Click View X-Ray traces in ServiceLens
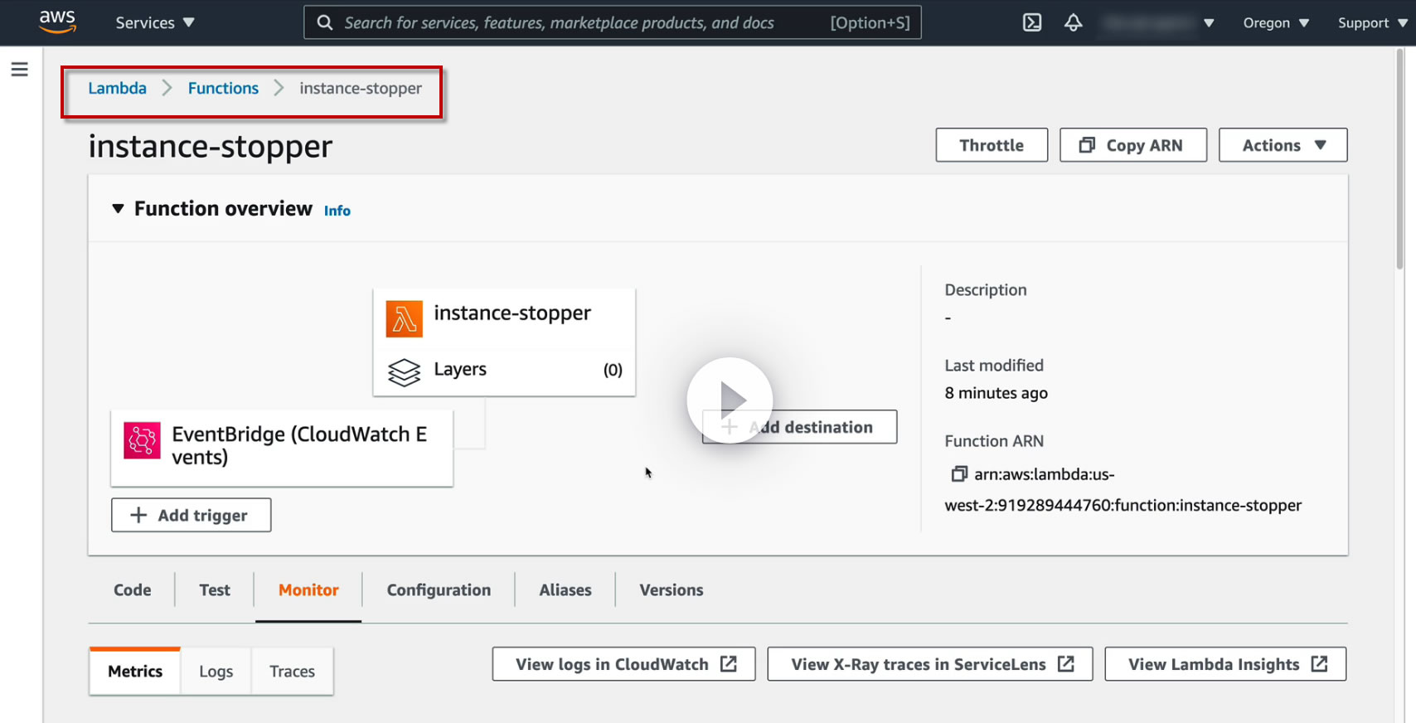The width and height of the screenshot is (1416, 723). click(930, 664)
